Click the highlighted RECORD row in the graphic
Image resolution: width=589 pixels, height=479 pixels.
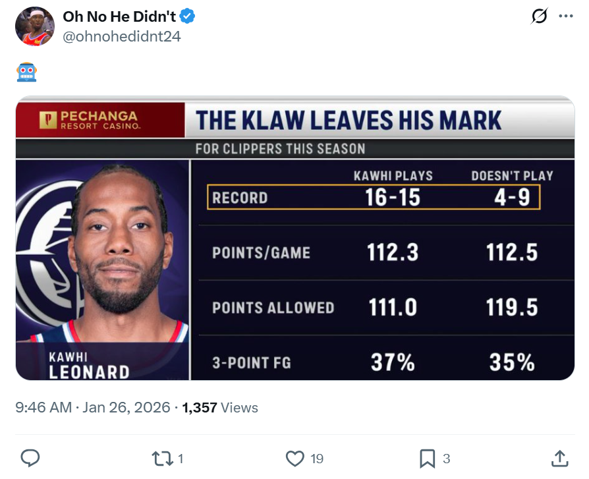374,197
